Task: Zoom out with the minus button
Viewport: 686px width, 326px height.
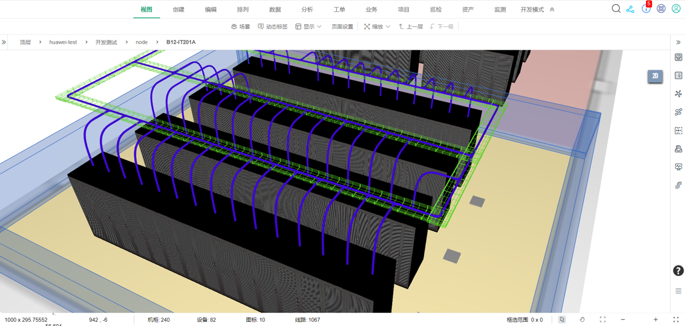Action: tap(622, 320)
